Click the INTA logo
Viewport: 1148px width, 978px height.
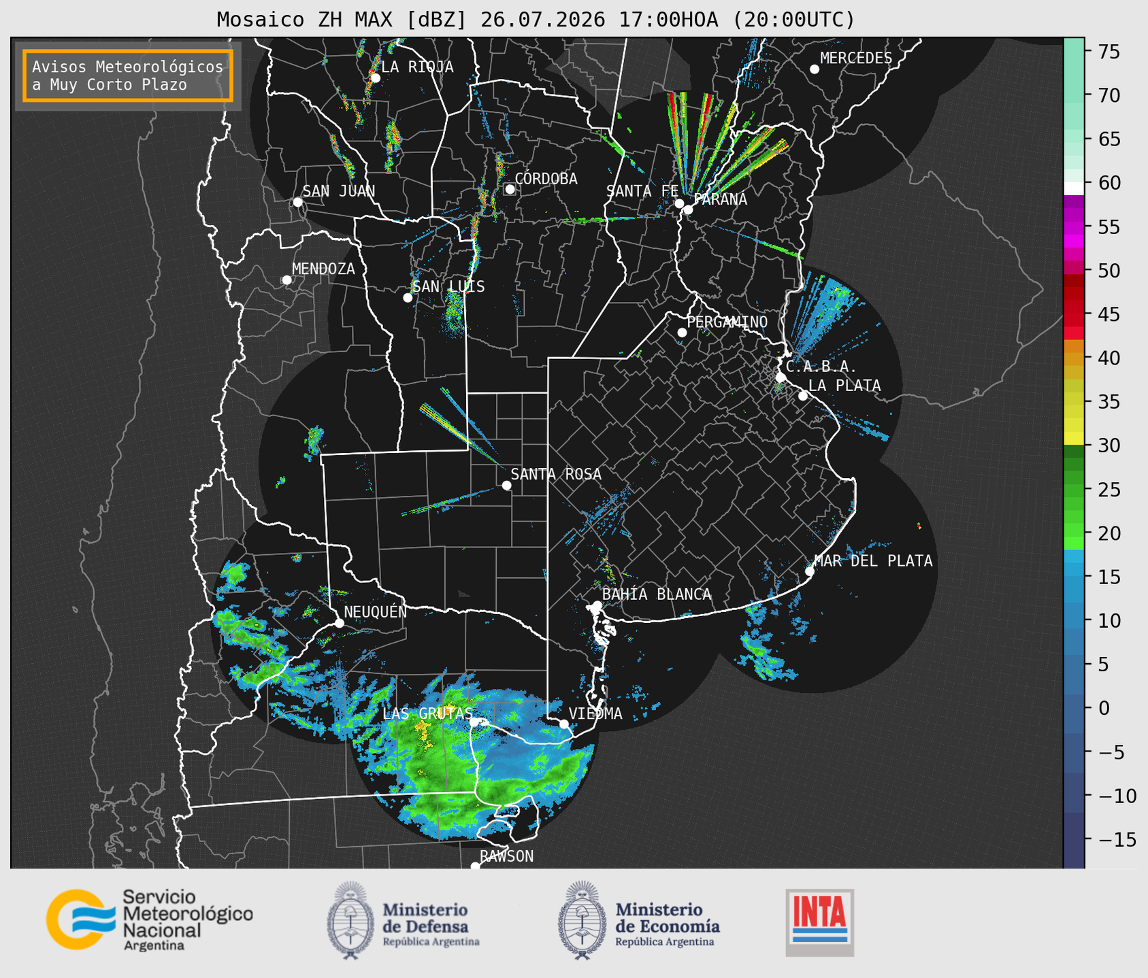(x=820, y=922)
